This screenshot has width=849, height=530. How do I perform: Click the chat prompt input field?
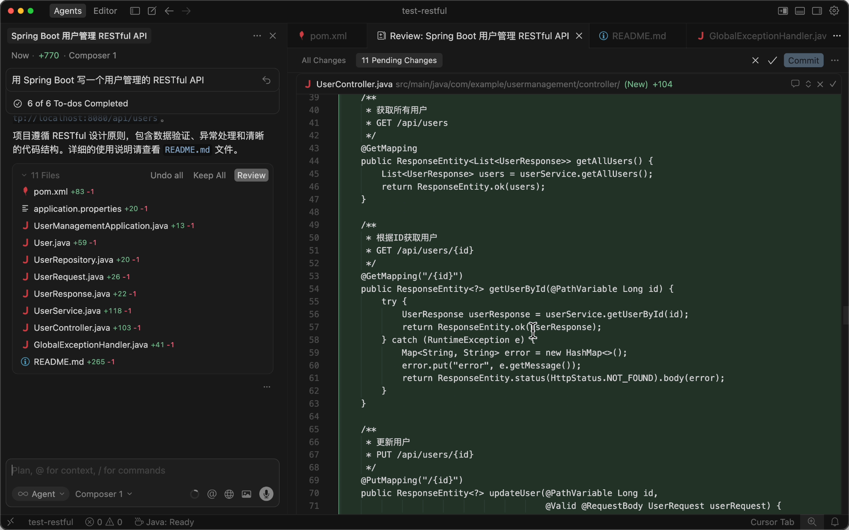click(x=142, y=470)
